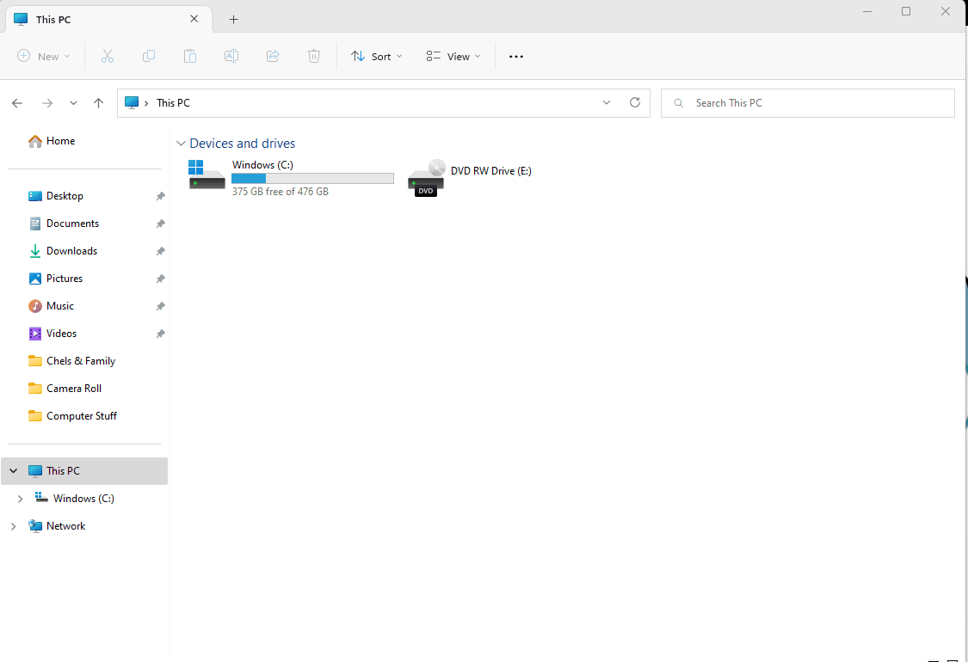Click the breadcrumb chevron before This PC
This screenshot has height=662, width=968.
click(x=146, y=103)
